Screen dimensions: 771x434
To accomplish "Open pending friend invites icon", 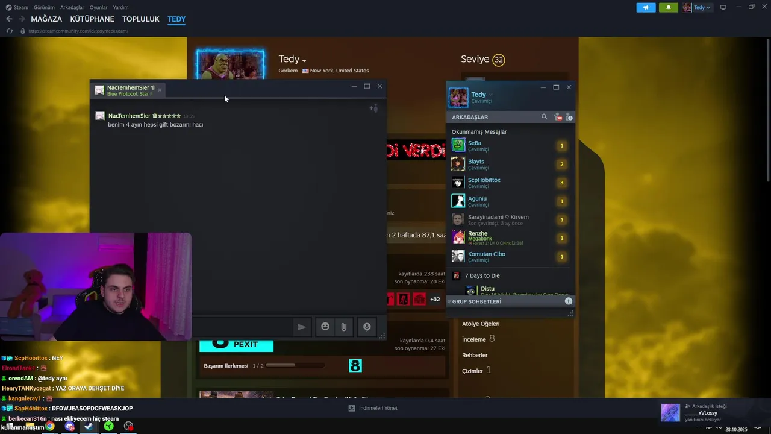I will pos(558,117).
